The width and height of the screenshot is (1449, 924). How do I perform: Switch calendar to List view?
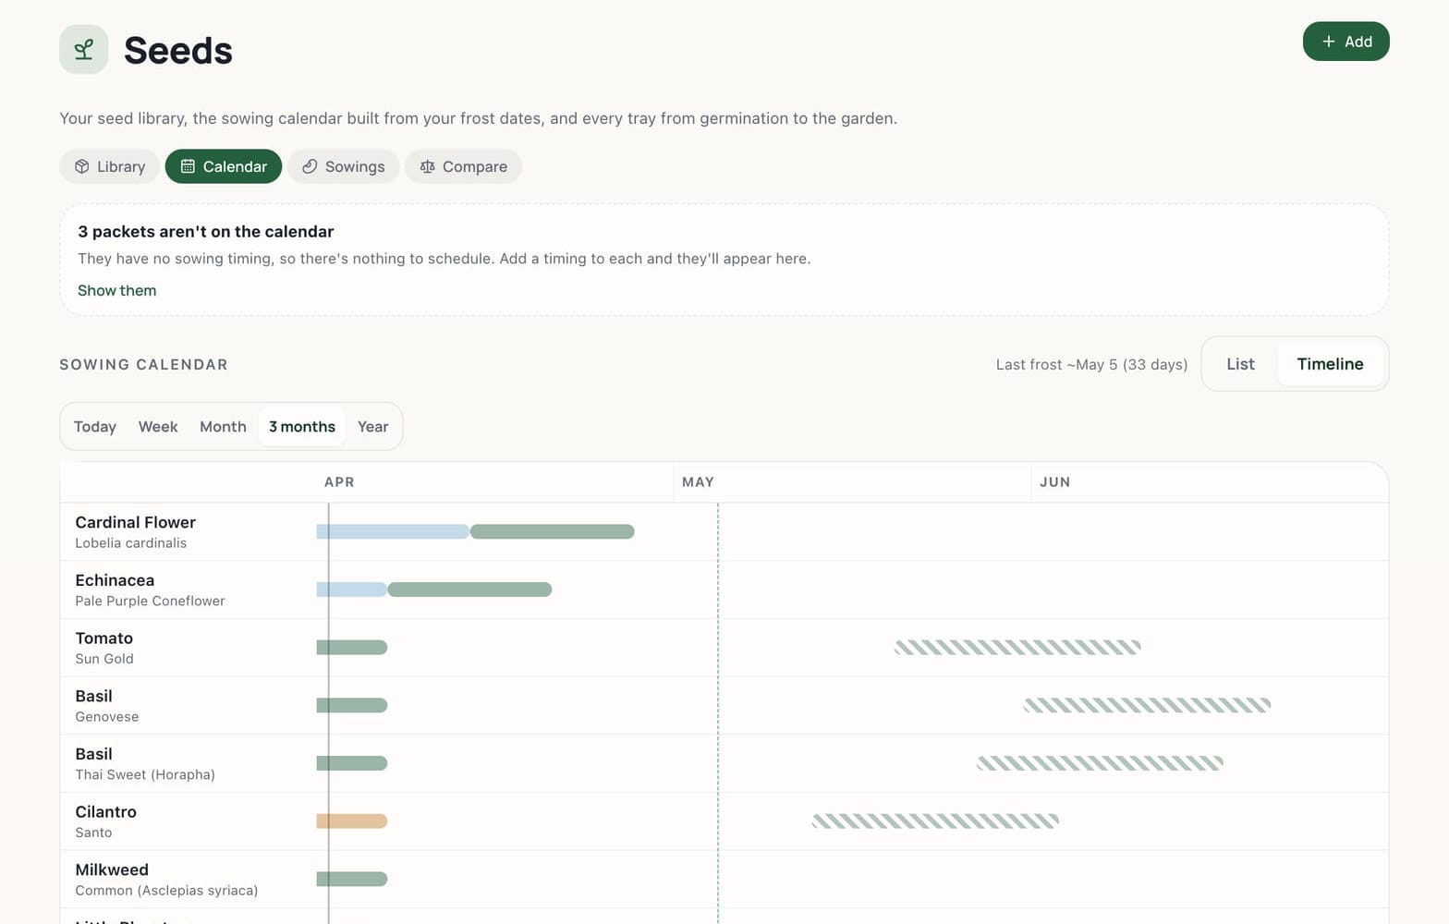tap(1240, 364)
